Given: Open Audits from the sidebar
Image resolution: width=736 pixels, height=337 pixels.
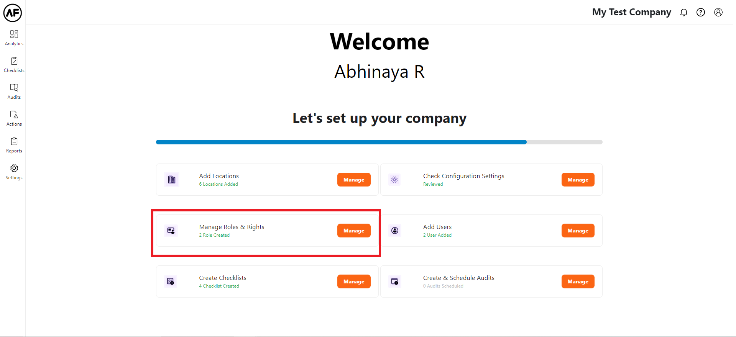Looking at the screenshot, I should click(x=14, y=92).
